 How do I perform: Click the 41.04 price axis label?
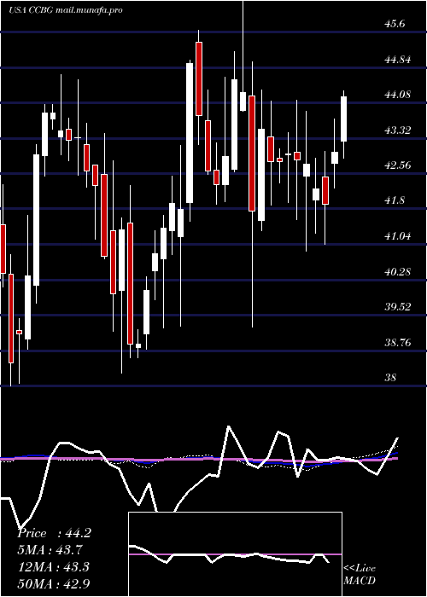pyautogui.click(x=399, y=235)
